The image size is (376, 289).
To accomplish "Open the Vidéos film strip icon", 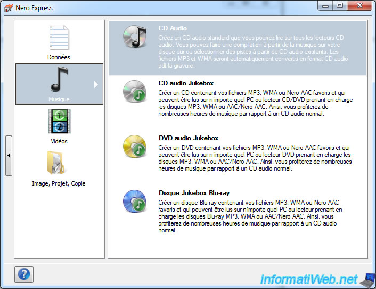I will [x=59, y=121].
